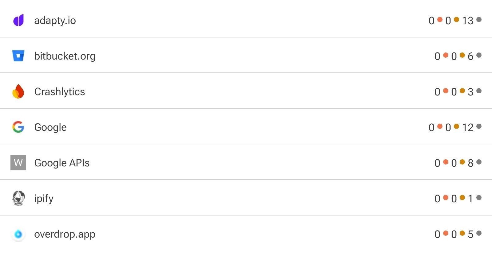This screenshot has width=492, height=260.
Task: Click the multicolor Google G icon
Action: pyautogui.click(x=18, y=127)
